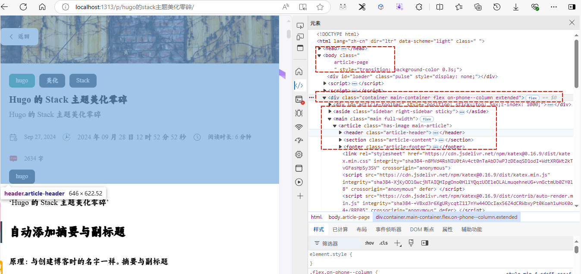This screenshot has height=274, width=581.
Task: Open the Console tool with error badge
Action: [299, 99]
